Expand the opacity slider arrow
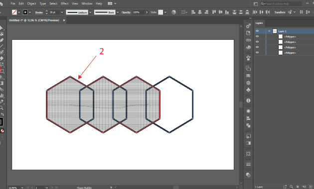This screenshot has height=189, width=314. click(x=147, y=12)
